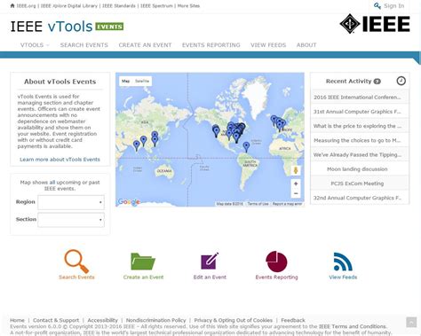Screen dimensions: 421x336
Task: Open Contact & Support footer link
Action: pos(56,320)
